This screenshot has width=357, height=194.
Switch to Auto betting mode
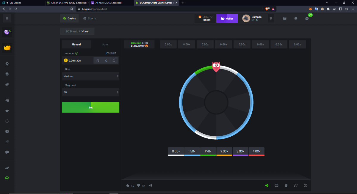[x=105, y=45]
